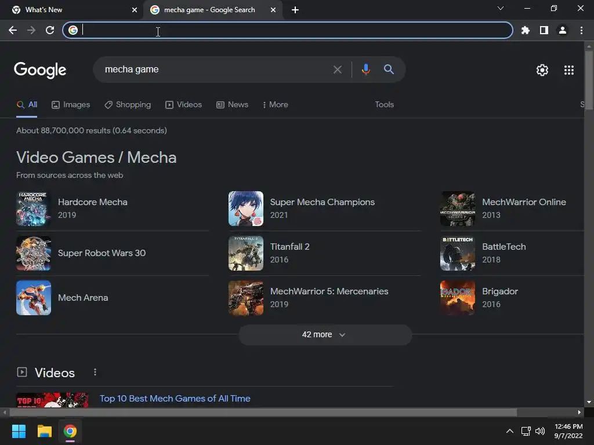
Task: Open the Google apps grid
Action: click(568, 70)
